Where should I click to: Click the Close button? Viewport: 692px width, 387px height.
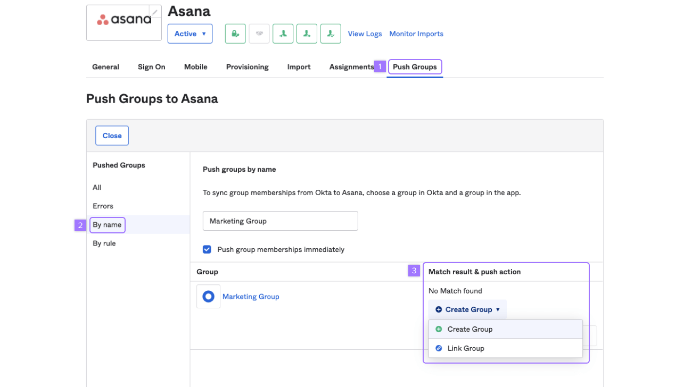[112, 136]
